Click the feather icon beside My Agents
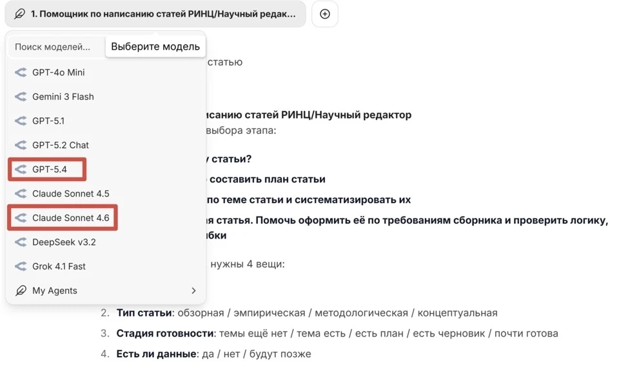Screen dimensions: 628x370 (21, 290)
